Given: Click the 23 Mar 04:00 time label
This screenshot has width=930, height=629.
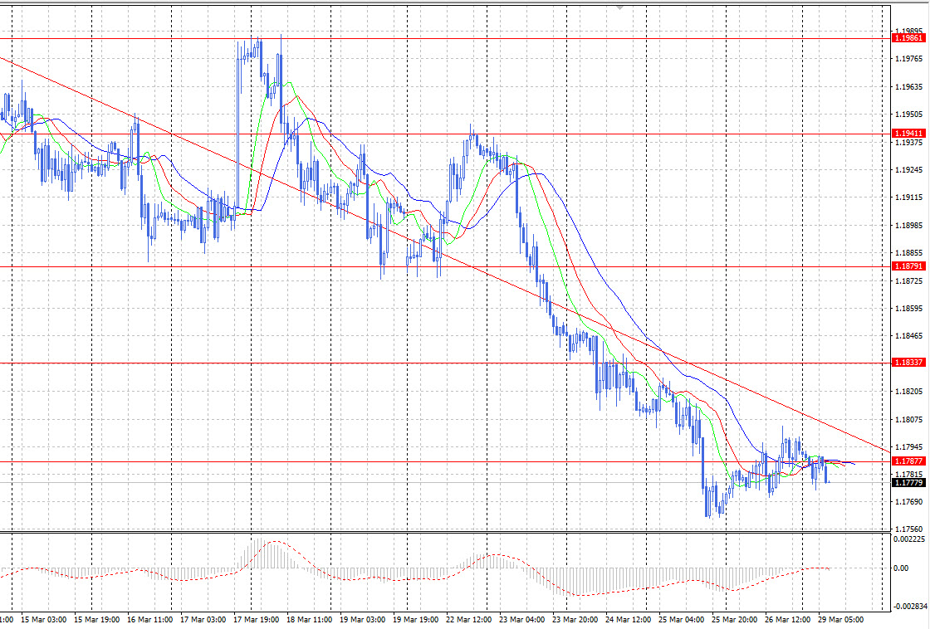Looking at the screenshot, I should [521, 620].
